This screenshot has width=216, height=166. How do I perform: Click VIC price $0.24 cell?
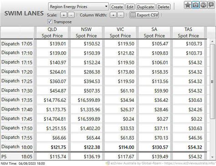(120, 119)
